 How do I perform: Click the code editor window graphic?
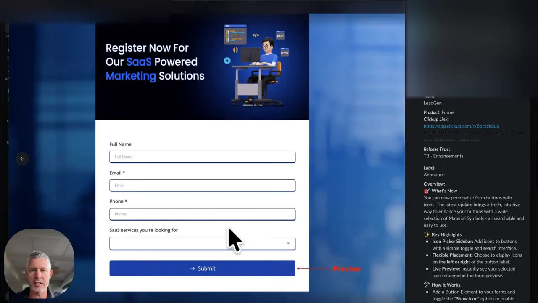235,34
